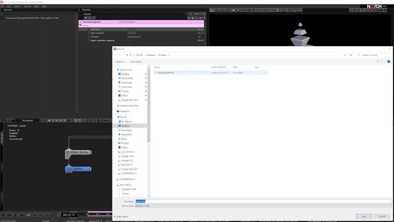This screenshot has width=394, height=222.
Task: Open the Help menu in Notch Builder
Action: tap(44, 6)
